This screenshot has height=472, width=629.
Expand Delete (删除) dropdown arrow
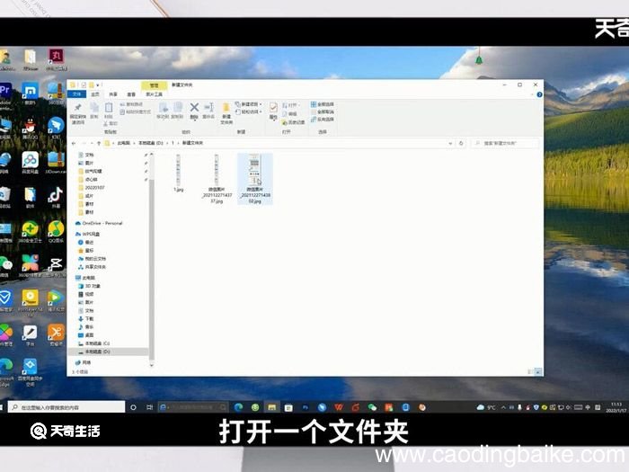click(194, 118)
